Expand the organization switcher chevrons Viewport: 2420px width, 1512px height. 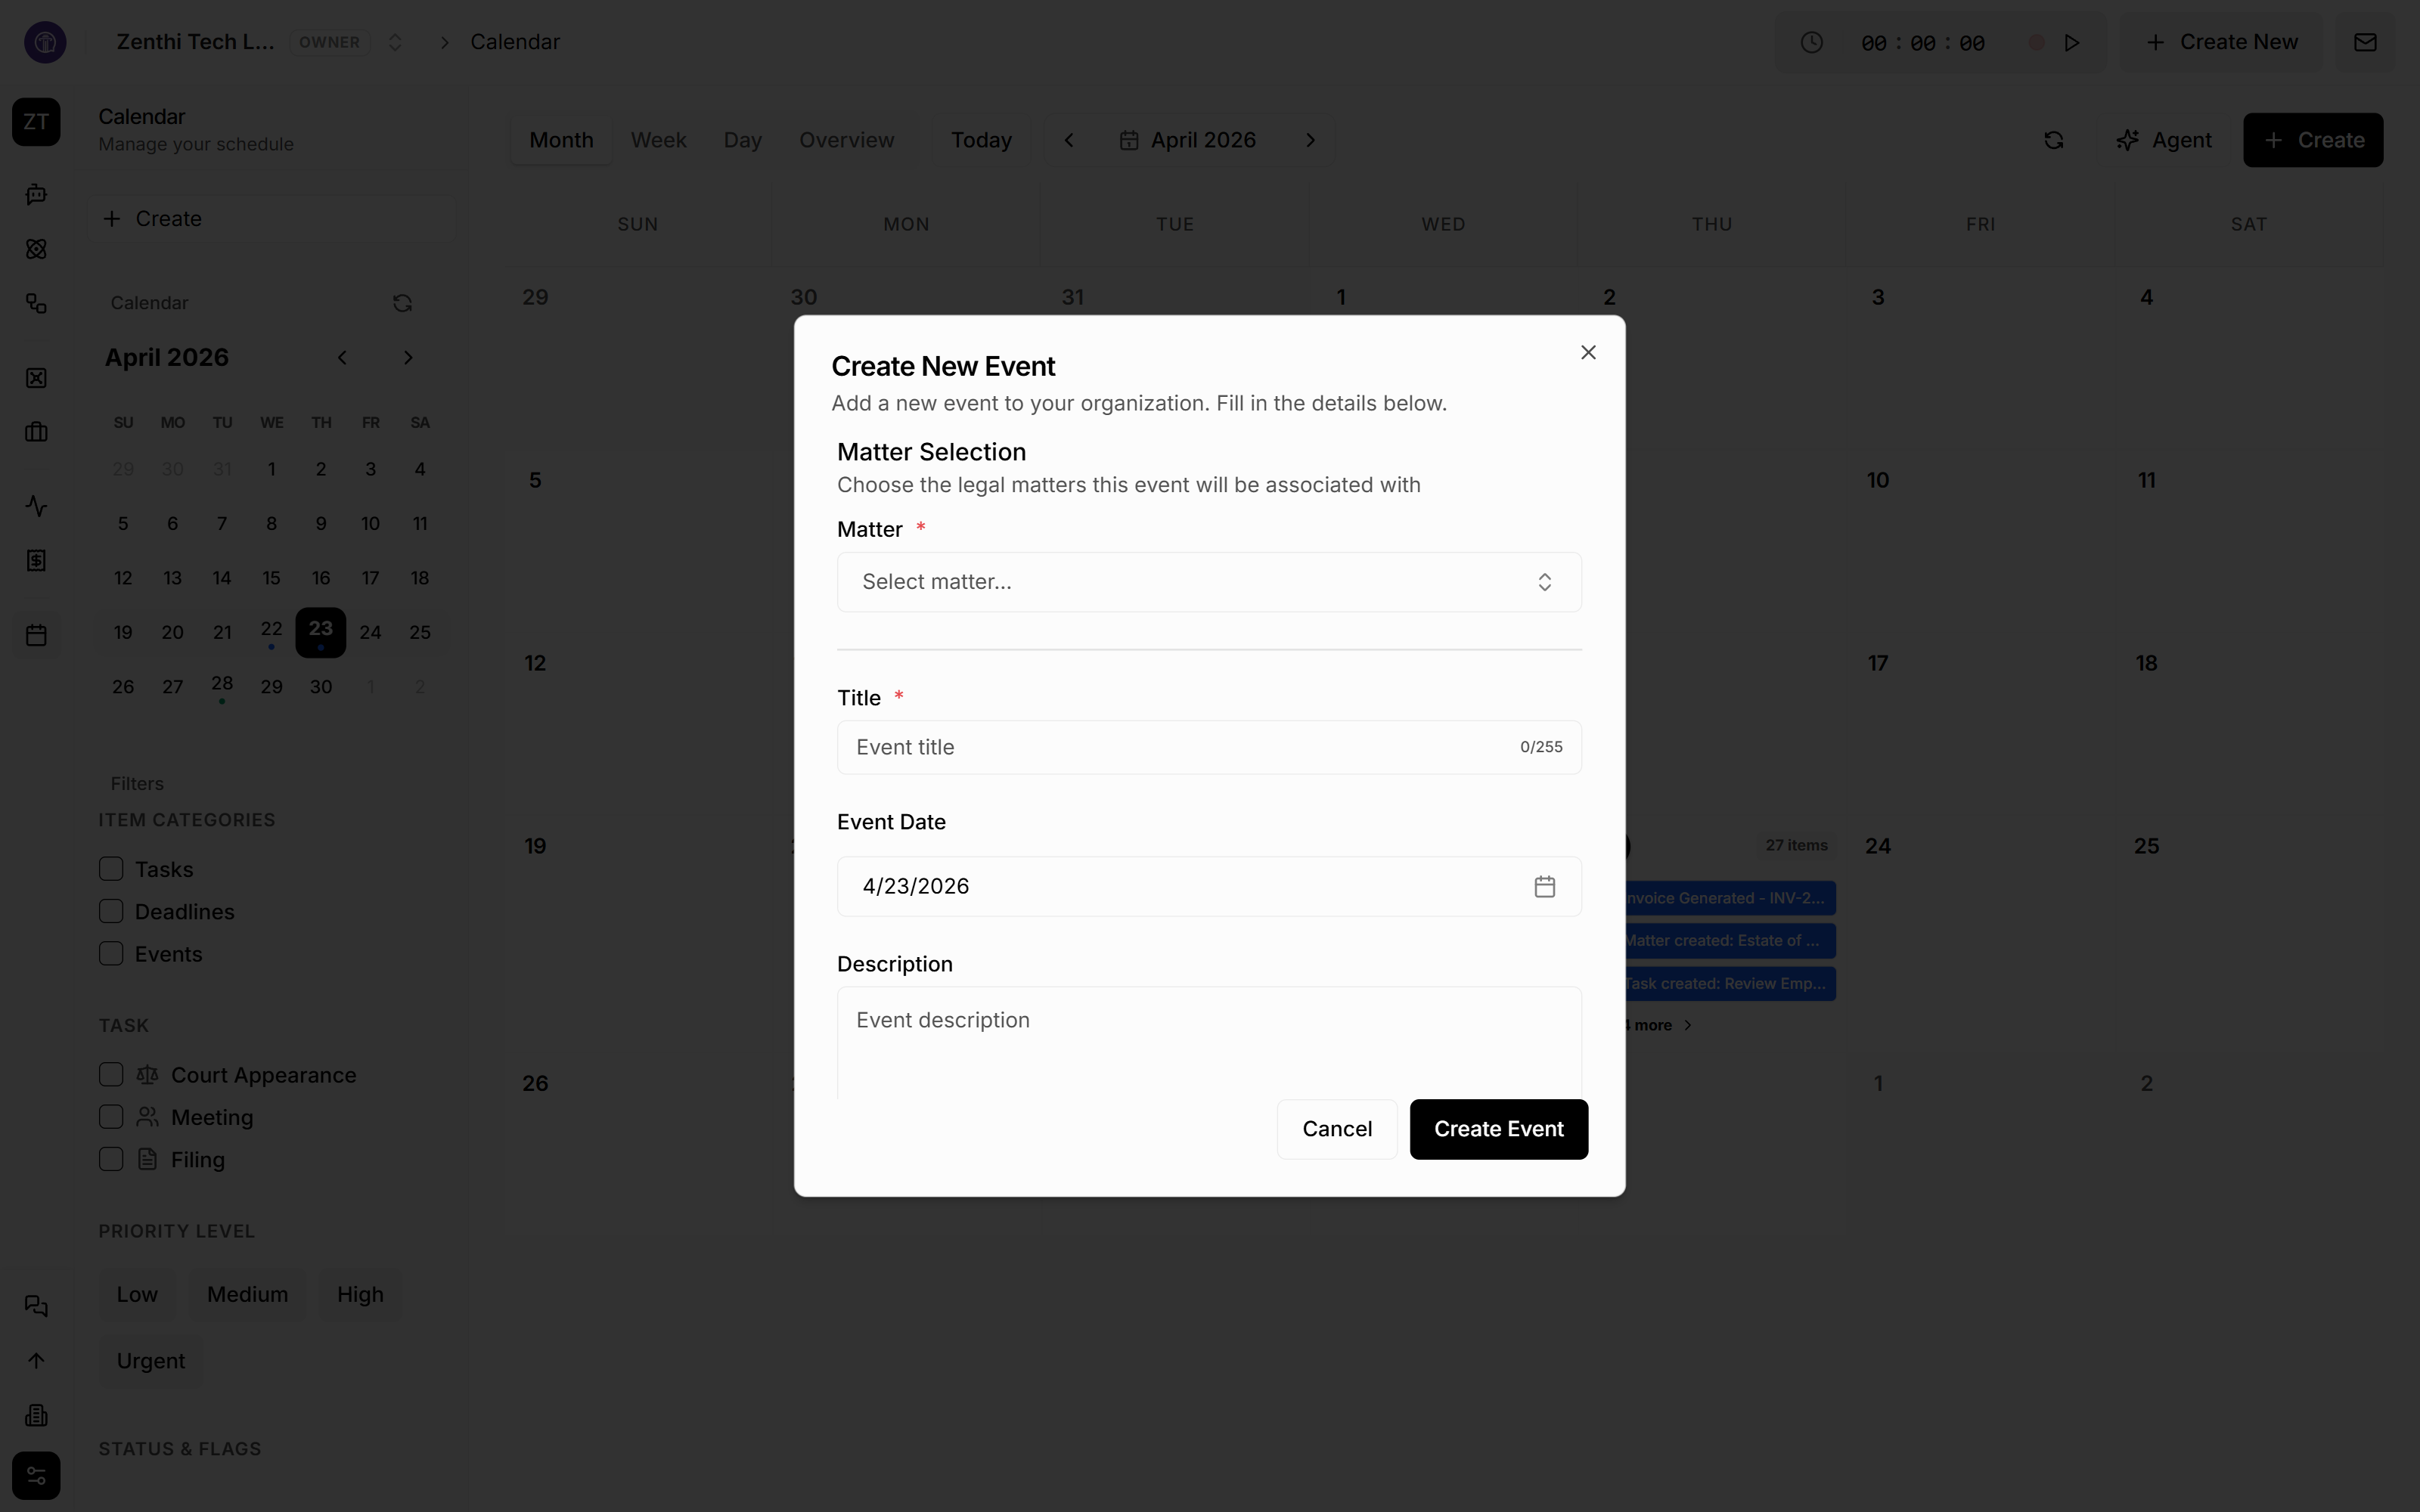click(395, 42)
